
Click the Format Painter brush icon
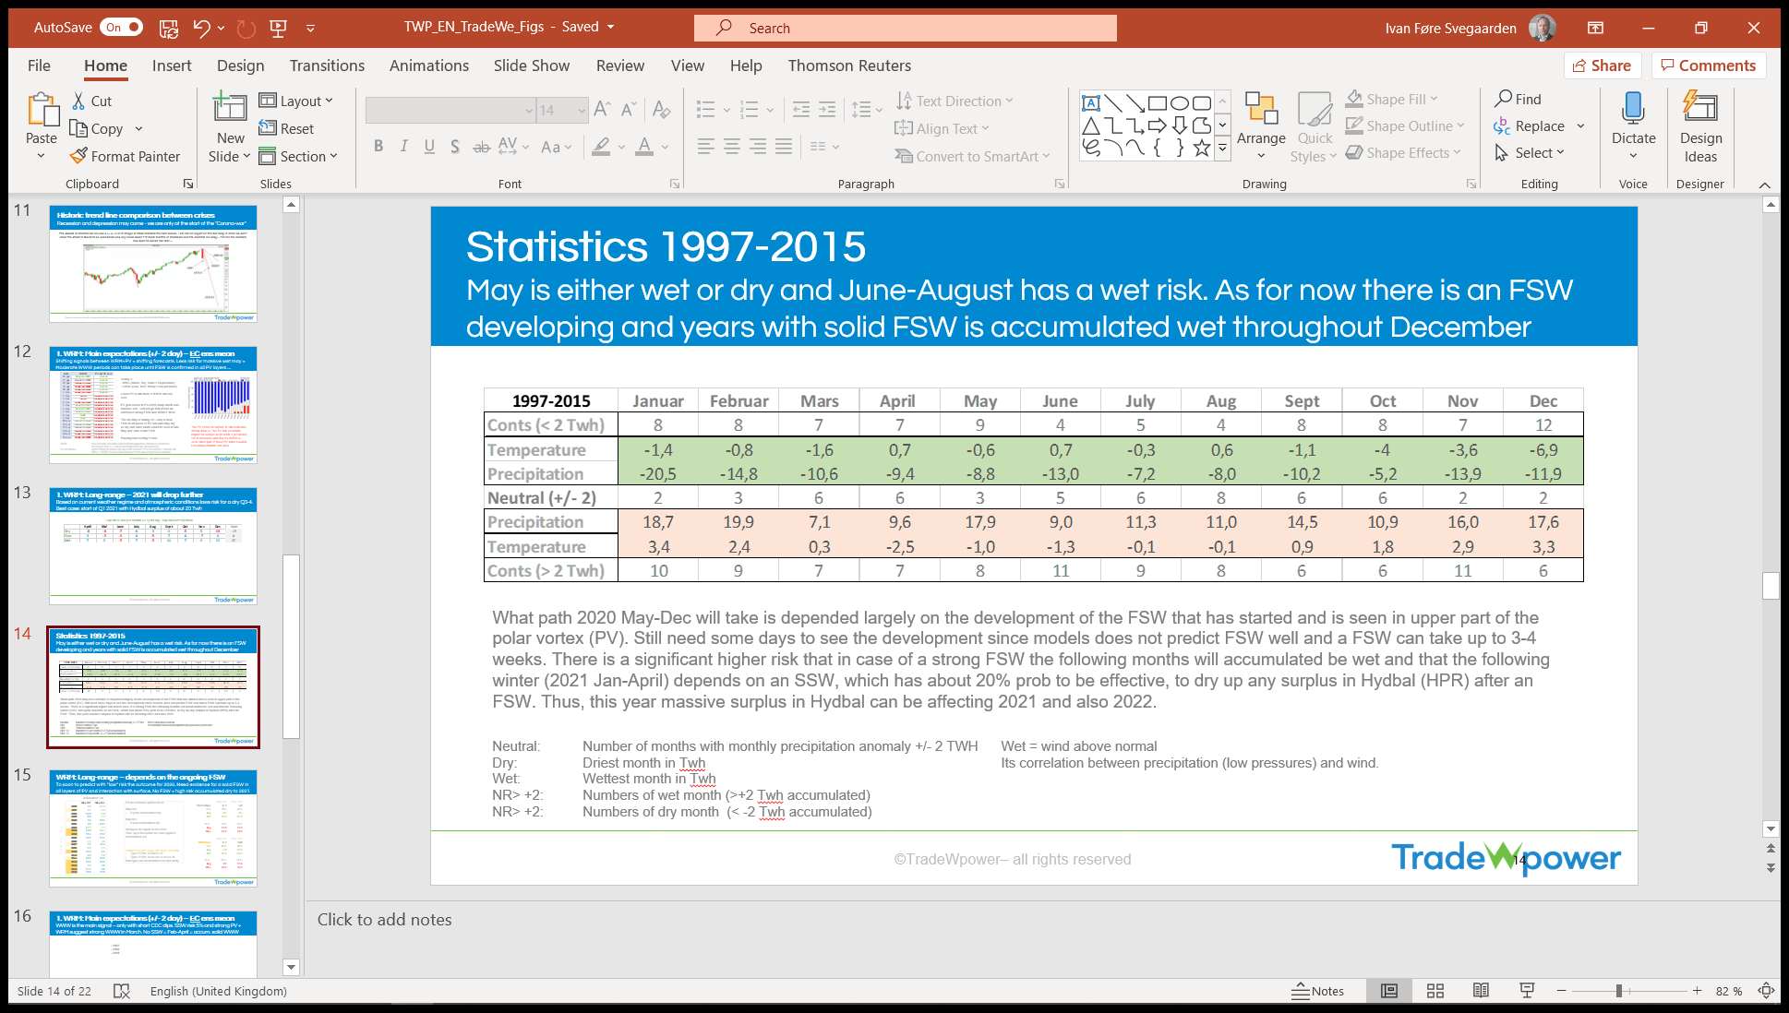coord(79,156)
